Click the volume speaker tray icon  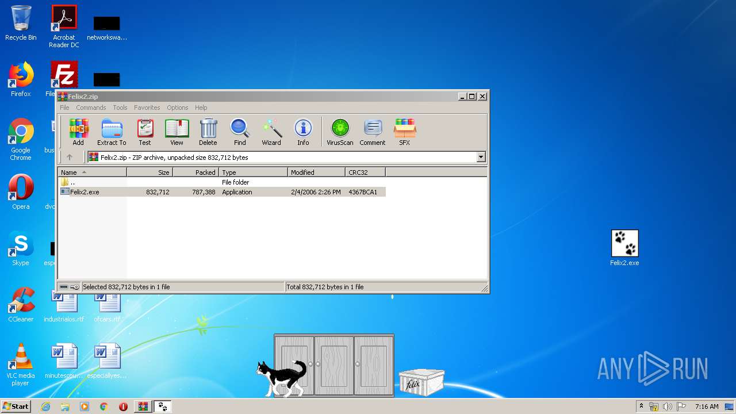click(667, 407)
